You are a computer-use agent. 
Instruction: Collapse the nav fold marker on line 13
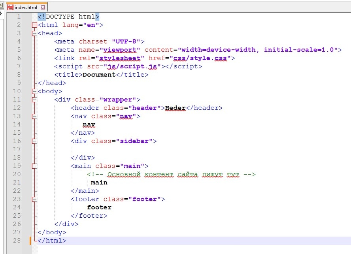click(34, 116)
